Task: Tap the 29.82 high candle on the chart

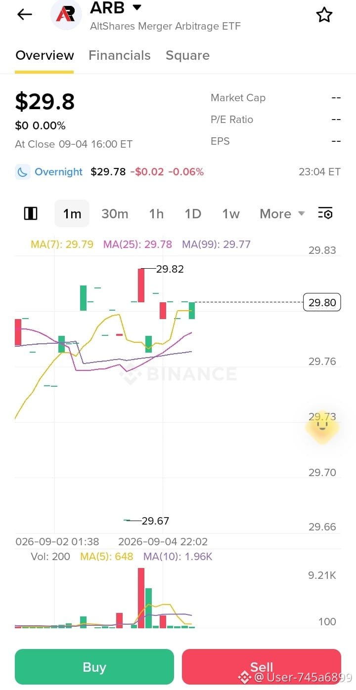Action: click(x=141, y=285)
